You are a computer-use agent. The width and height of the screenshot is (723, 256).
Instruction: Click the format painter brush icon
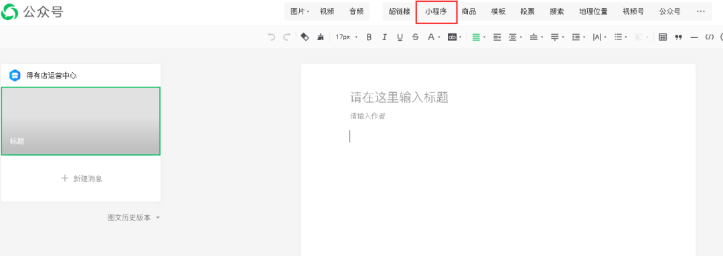click(321, 37)
